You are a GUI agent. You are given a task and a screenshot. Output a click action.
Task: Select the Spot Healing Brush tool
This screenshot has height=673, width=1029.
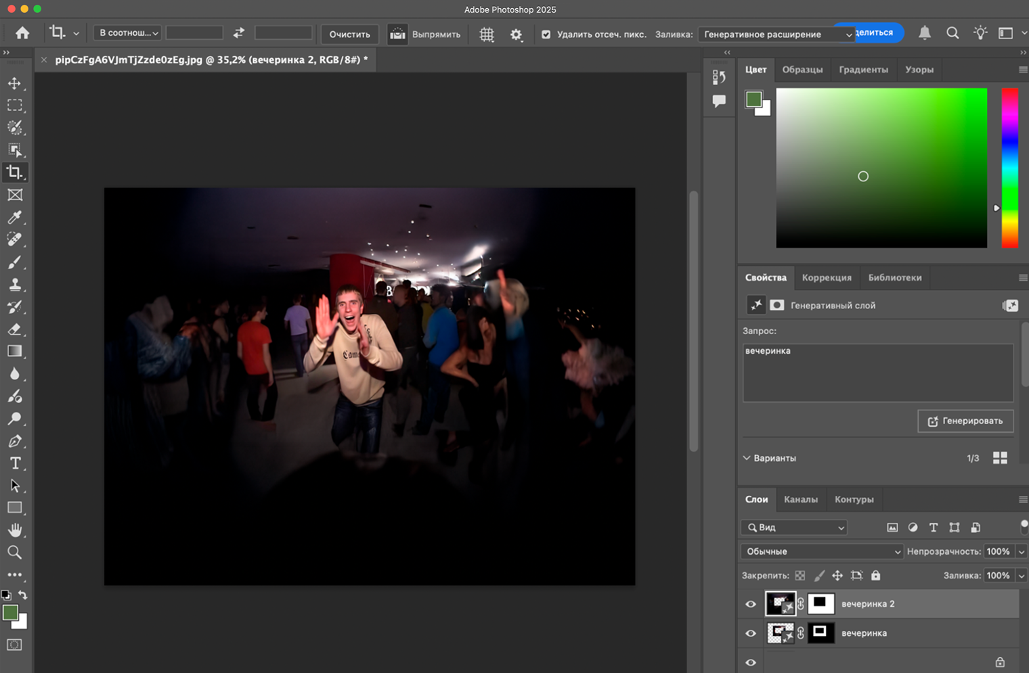[x=14, y=239]
